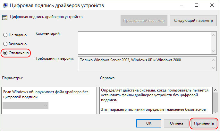Click the help panel scrollbar track
Image resolution: width=220 pixels, height=131 pixels.
[x=216, y=102]
